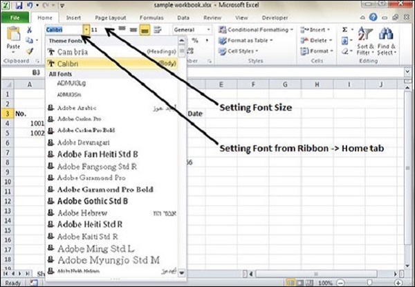Click the Percent Style icon
Screen dimensions: 415x287
point(195,41)
